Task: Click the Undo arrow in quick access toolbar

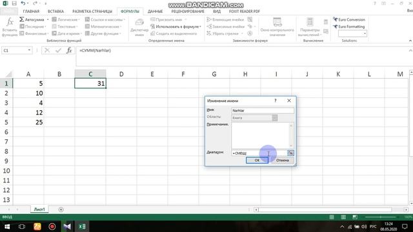Action: click(x=23, y=3)
